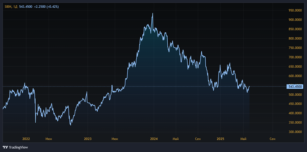Viewport: 307px width, 152px height.
Task: Click the 350.0000 price axis label
Action: click(x=296, y=123)
